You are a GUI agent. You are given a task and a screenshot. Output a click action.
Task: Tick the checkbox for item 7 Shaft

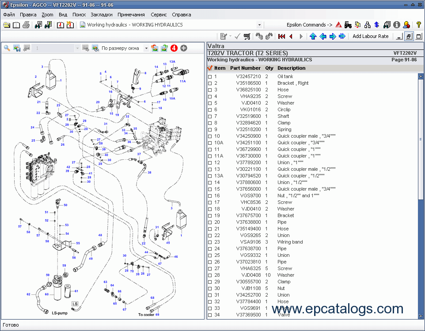tap(210, 117)
